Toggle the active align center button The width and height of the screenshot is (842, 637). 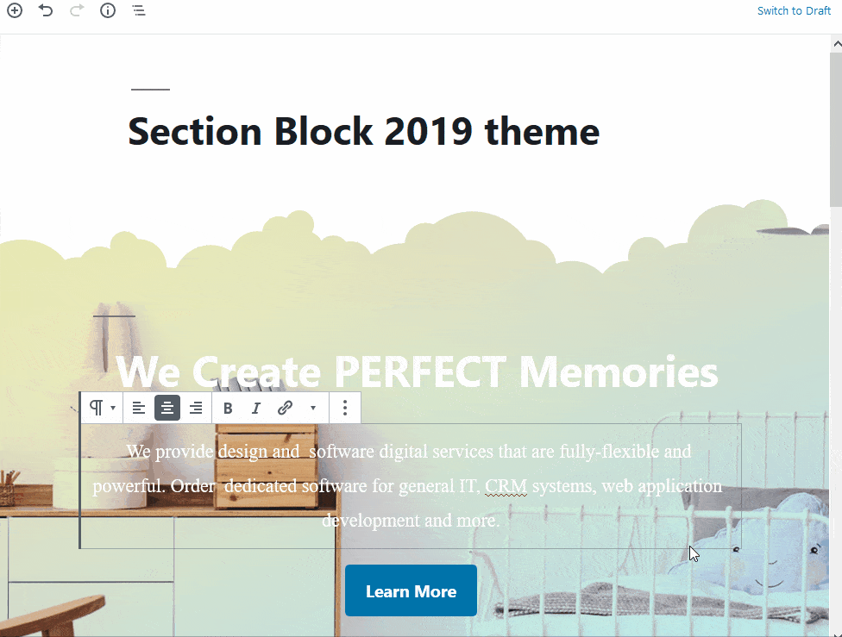tap(167, 408)
